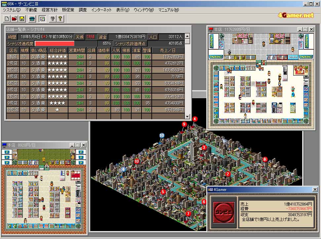Open the 表示(V) menu
The height and width of the screenshot is (239, 321).
click(123, 10)
